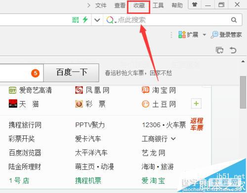
Task: Expand the hidden menu chevron before 文件
Action: pos(89,5)
